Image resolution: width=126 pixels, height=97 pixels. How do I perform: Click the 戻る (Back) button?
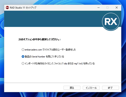(72, 88)
